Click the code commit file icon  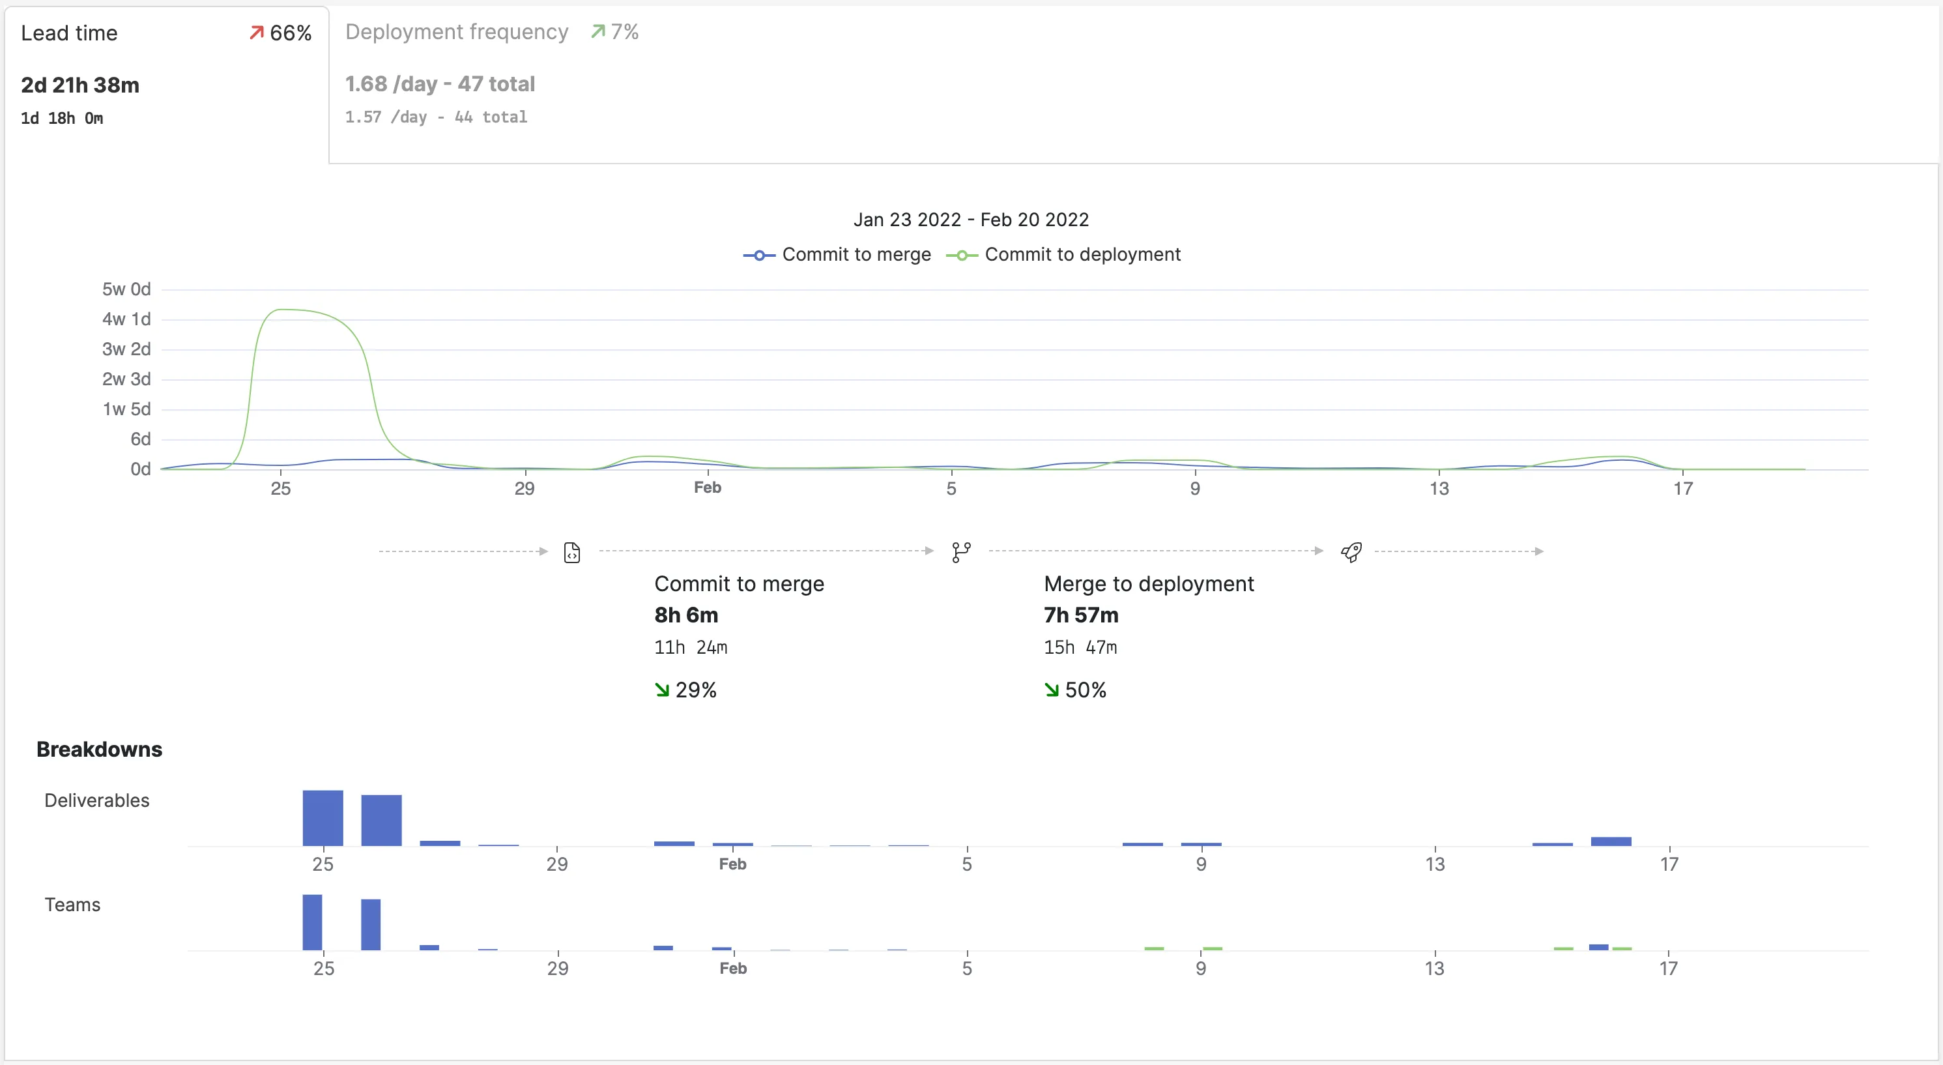pos(573,553)
